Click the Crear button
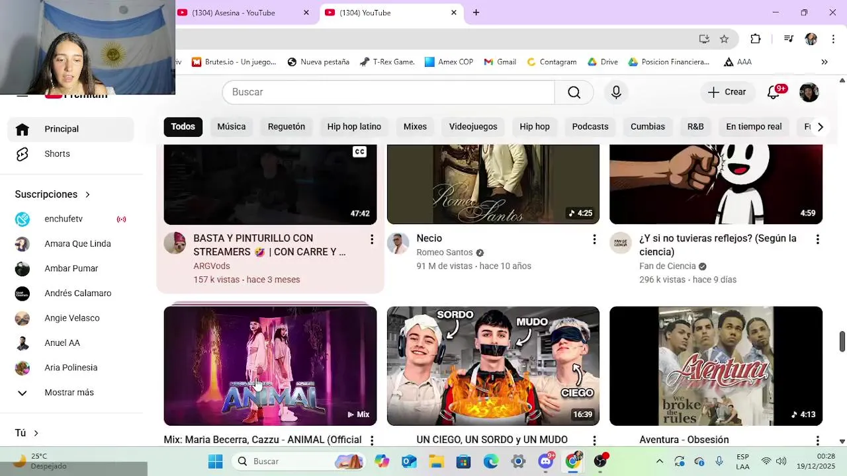Viewport: 847px width, 476px height. (x=727, y=92)
